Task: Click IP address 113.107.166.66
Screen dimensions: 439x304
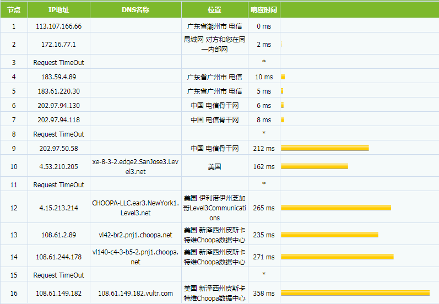Action: coord(58,26)
